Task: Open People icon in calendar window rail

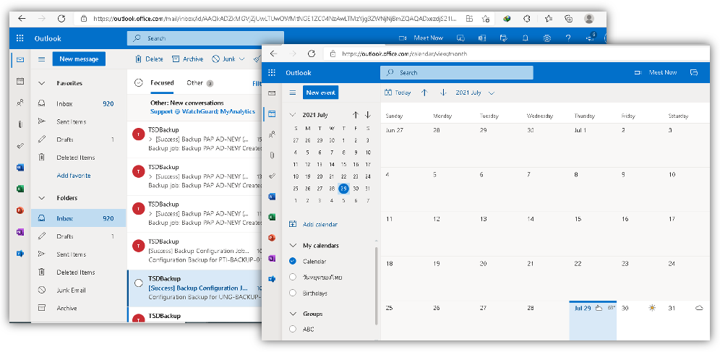Action: 272,134
